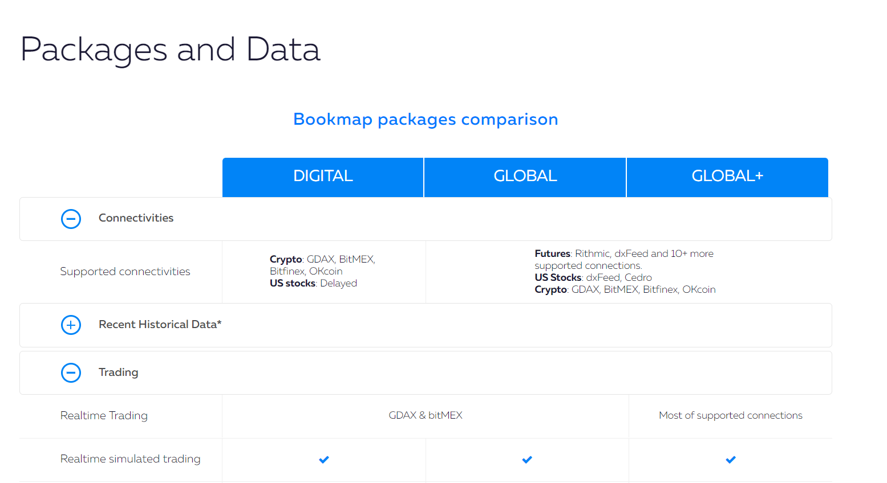
Task: Collapse Trading using the minus circle icon
Action: click(71, 373)
